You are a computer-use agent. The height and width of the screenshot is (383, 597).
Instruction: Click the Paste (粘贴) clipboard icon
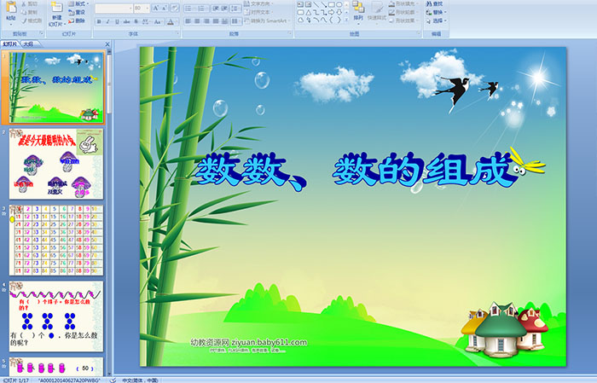tap(11, 9)
